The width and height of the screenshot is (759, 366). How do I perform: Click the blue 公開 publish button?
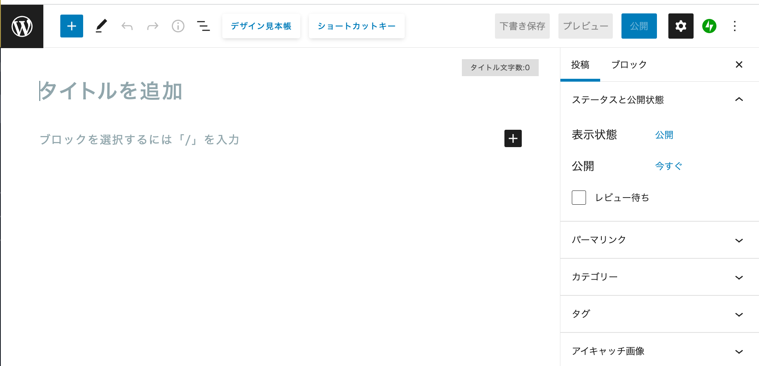pyautogui.click(x=639, y=26)
